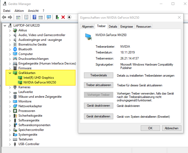This screenshot has width=188, height=153.
Task: Open the Ansicht menu
Action: tap(33, 11)
